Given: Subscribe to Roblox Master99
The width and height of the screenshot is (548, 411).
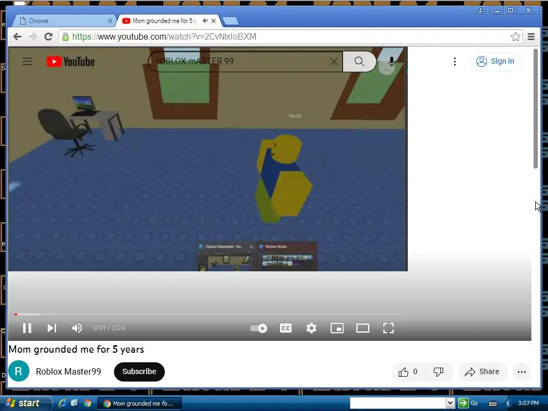Looking at the screenshot, I should [x=139, y=371].
